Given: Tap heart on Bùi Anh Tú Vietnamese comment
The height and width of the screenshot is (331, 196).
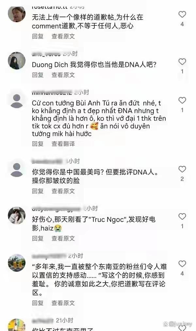Looking at the screenshot, I should point(182,100).
